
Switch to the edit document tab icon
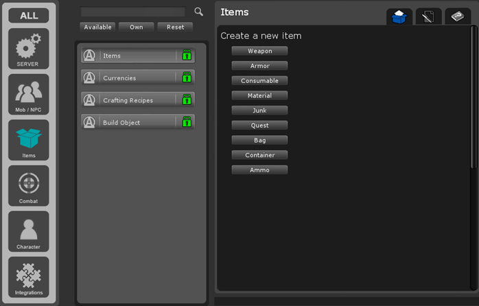tap(428, 16)
